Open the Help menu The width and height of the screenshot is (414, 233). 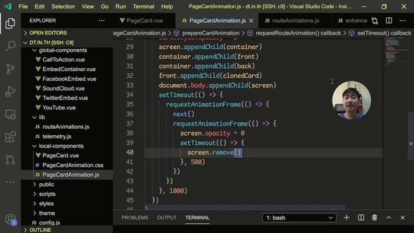[167, 6]
